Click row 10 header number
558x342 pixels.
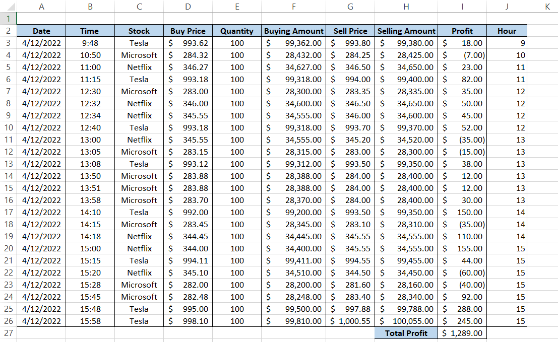coord(8,127)
